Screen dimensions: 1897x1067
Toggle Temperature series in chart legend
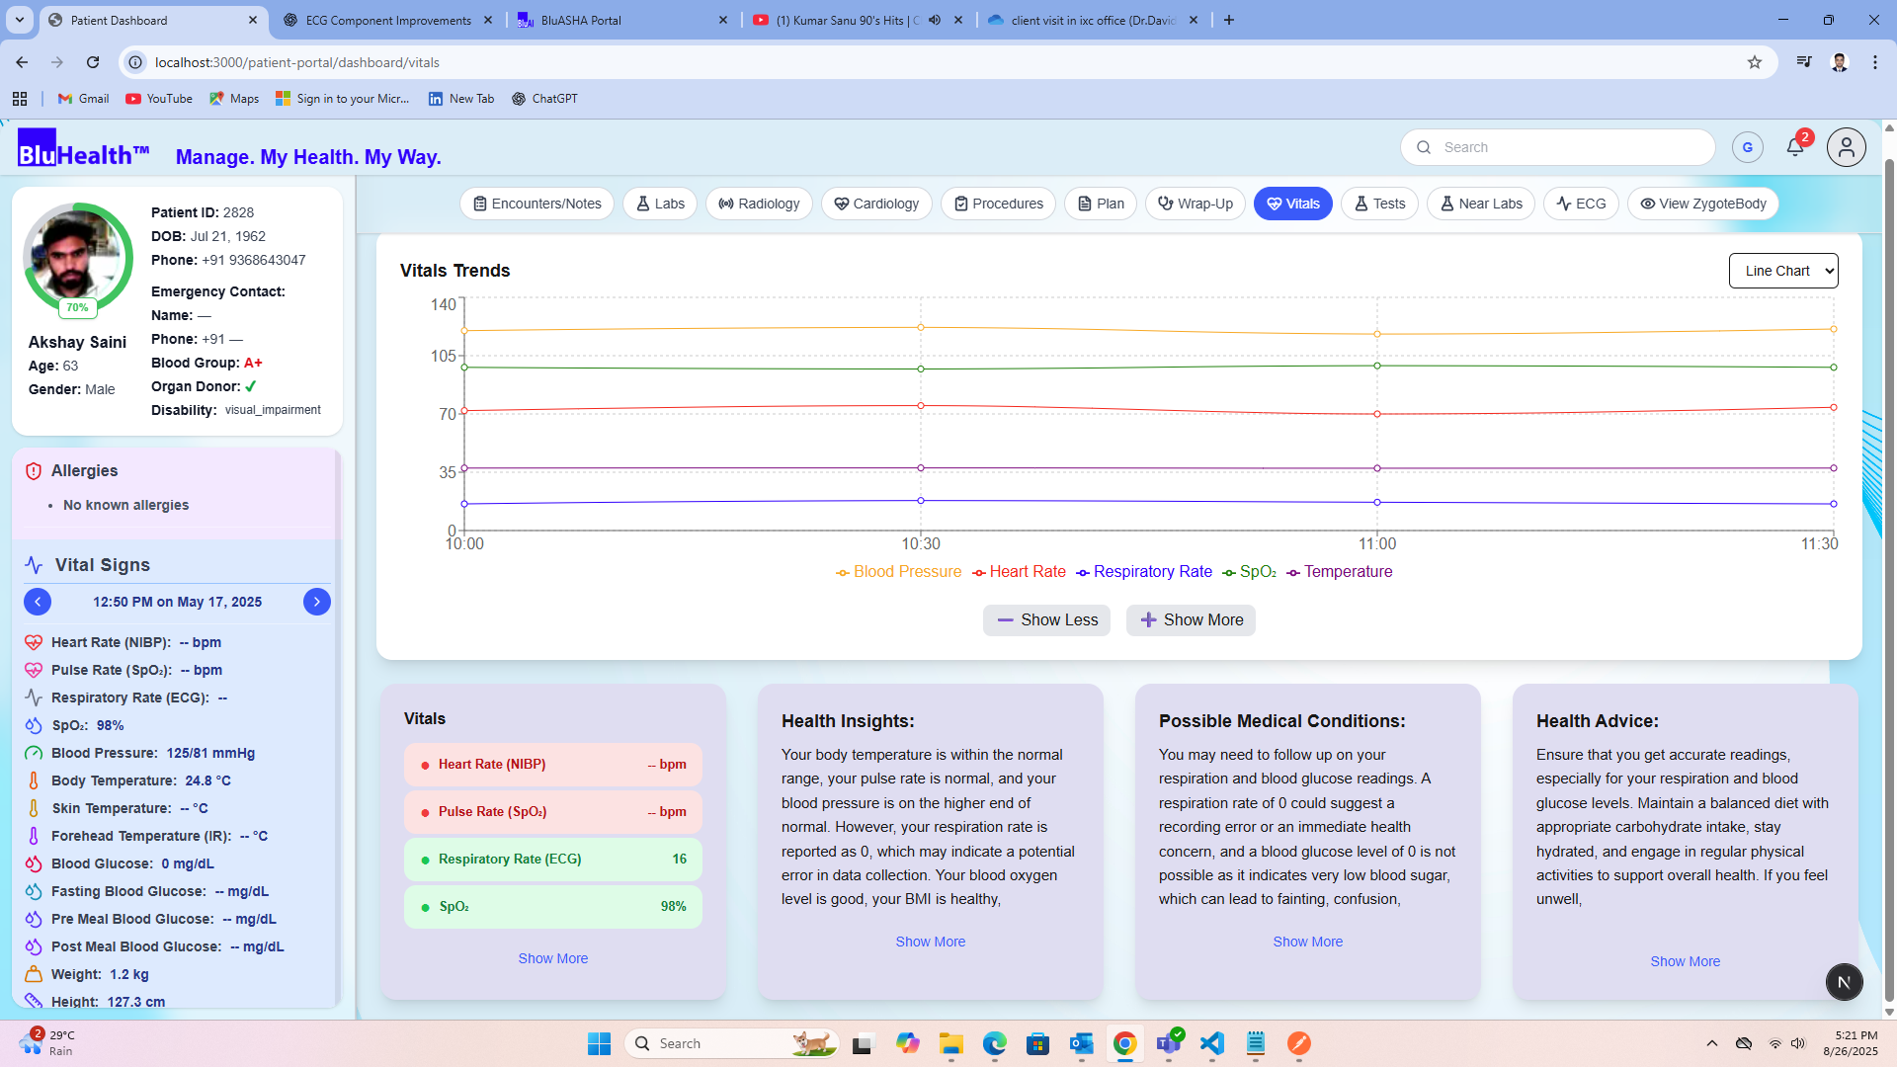coord(1339,572)
